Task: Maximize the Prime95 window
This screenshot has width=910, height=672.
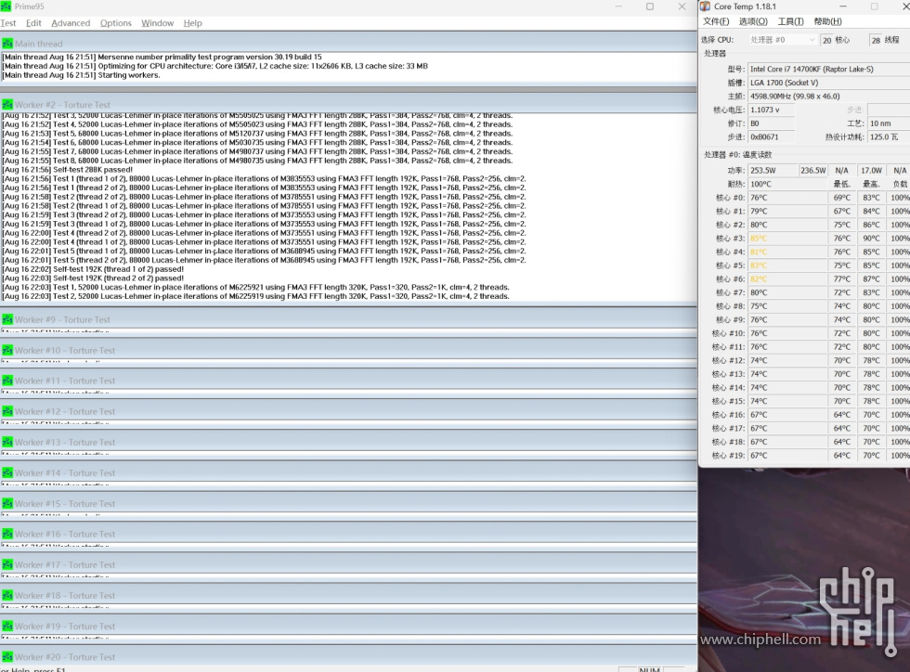Action: point(650,6)
